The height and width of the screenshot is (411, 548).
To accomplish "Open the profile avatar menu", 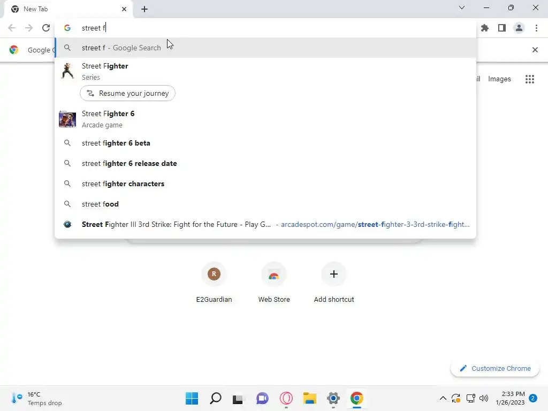I will click(x=519, y=28).
